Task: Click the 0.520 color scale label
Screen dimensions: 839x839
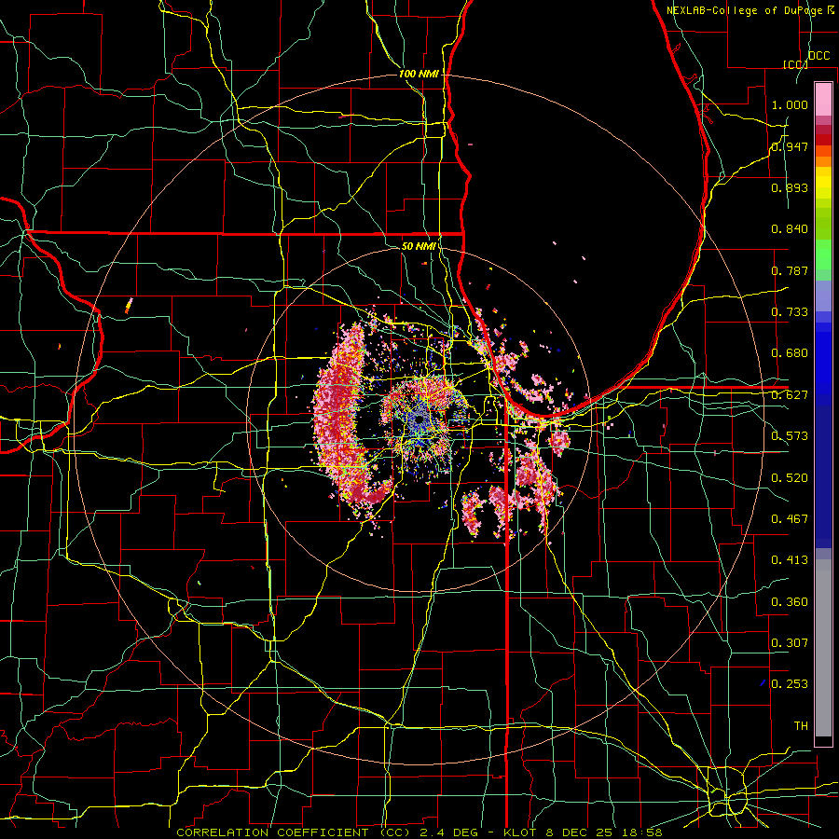Action: point(790,478)
